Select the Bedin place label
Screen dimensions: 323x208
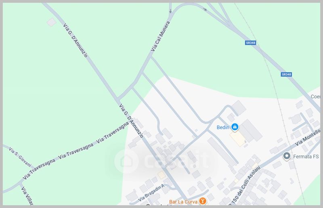[x=223, y=127]
